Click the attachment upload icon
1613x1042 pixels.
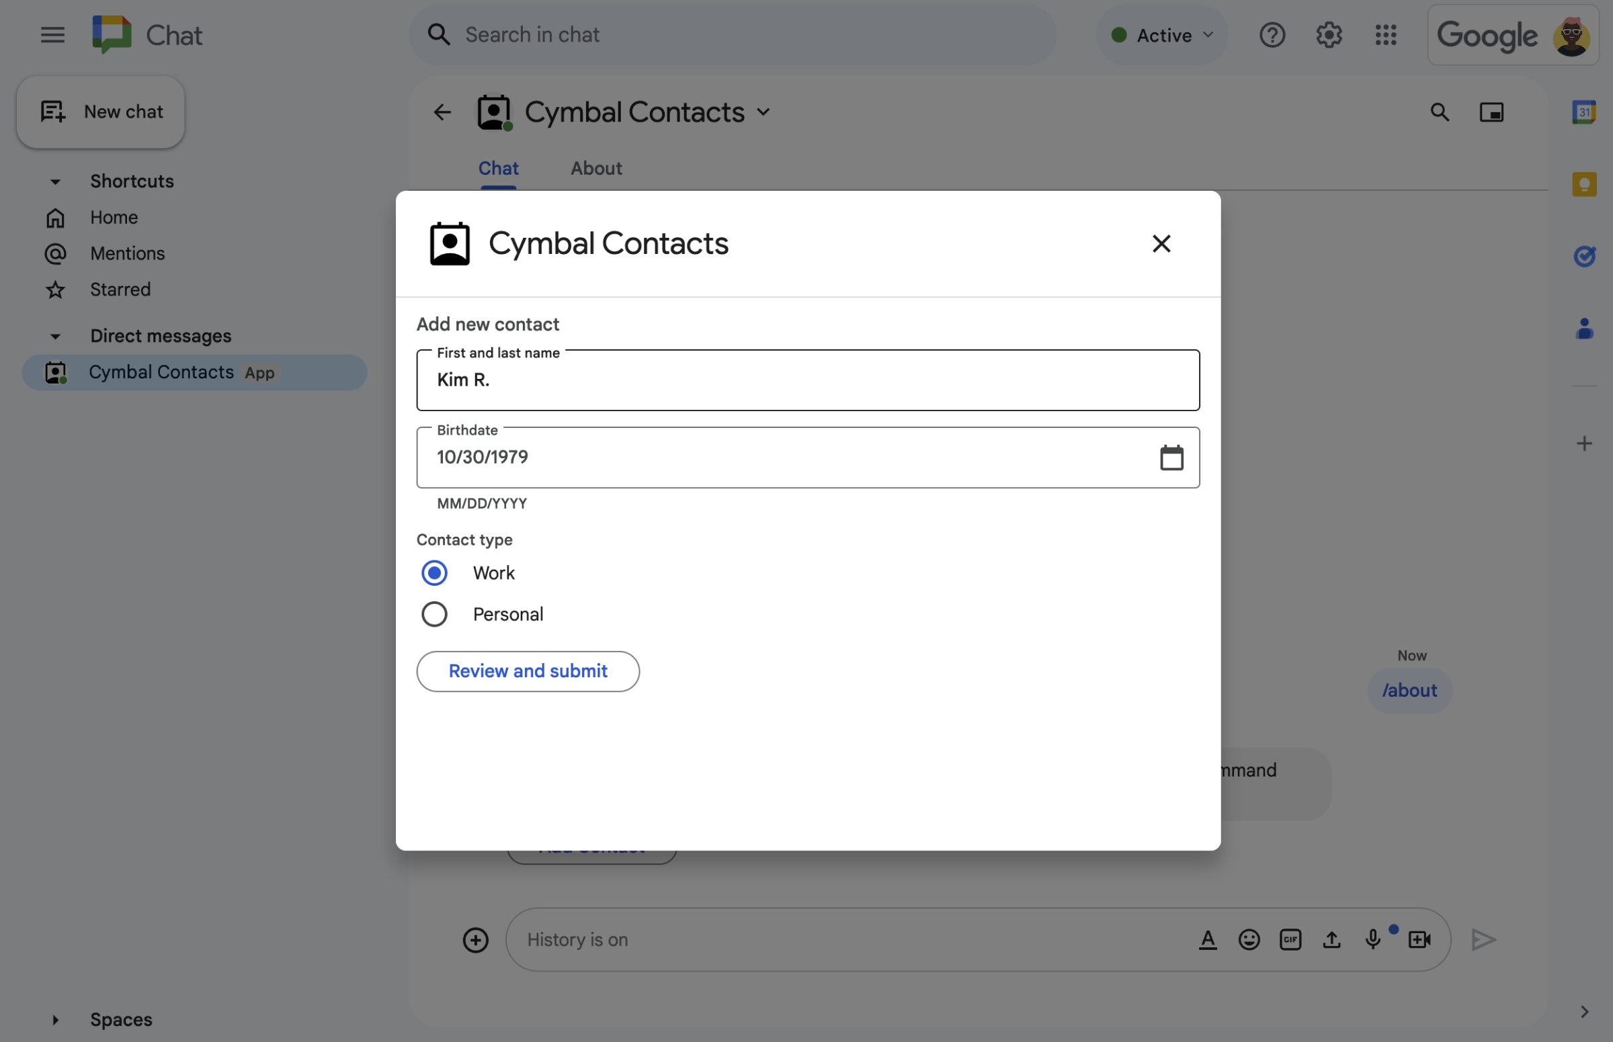(1331, 940)
